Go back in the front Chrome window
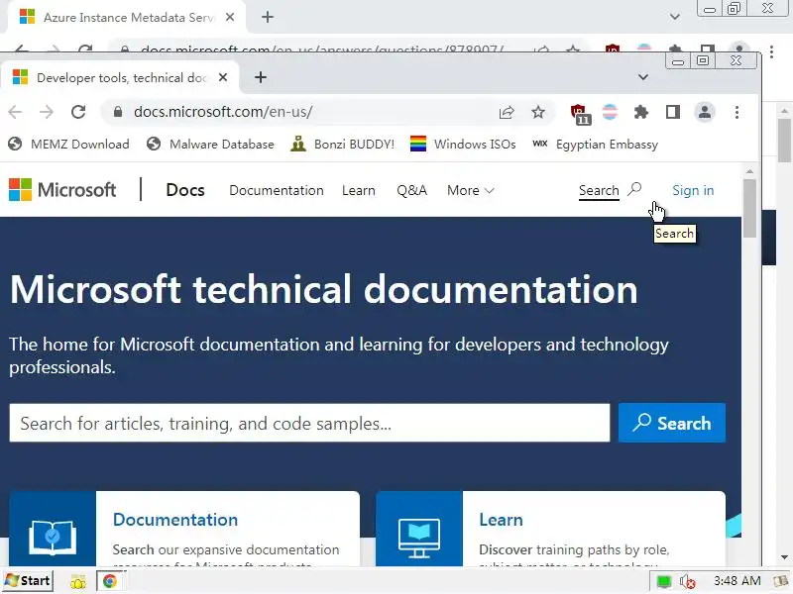This screenshot has height=594, width=793. (x=15, y=112)
